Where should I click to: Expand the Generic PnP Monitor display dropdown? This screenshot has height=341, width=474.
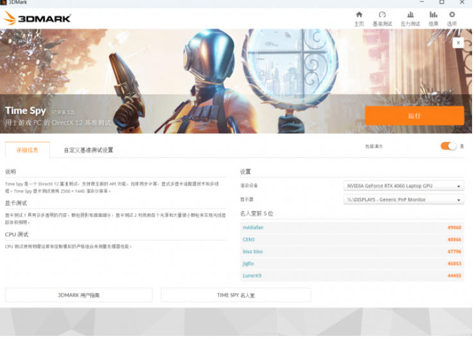404,200
